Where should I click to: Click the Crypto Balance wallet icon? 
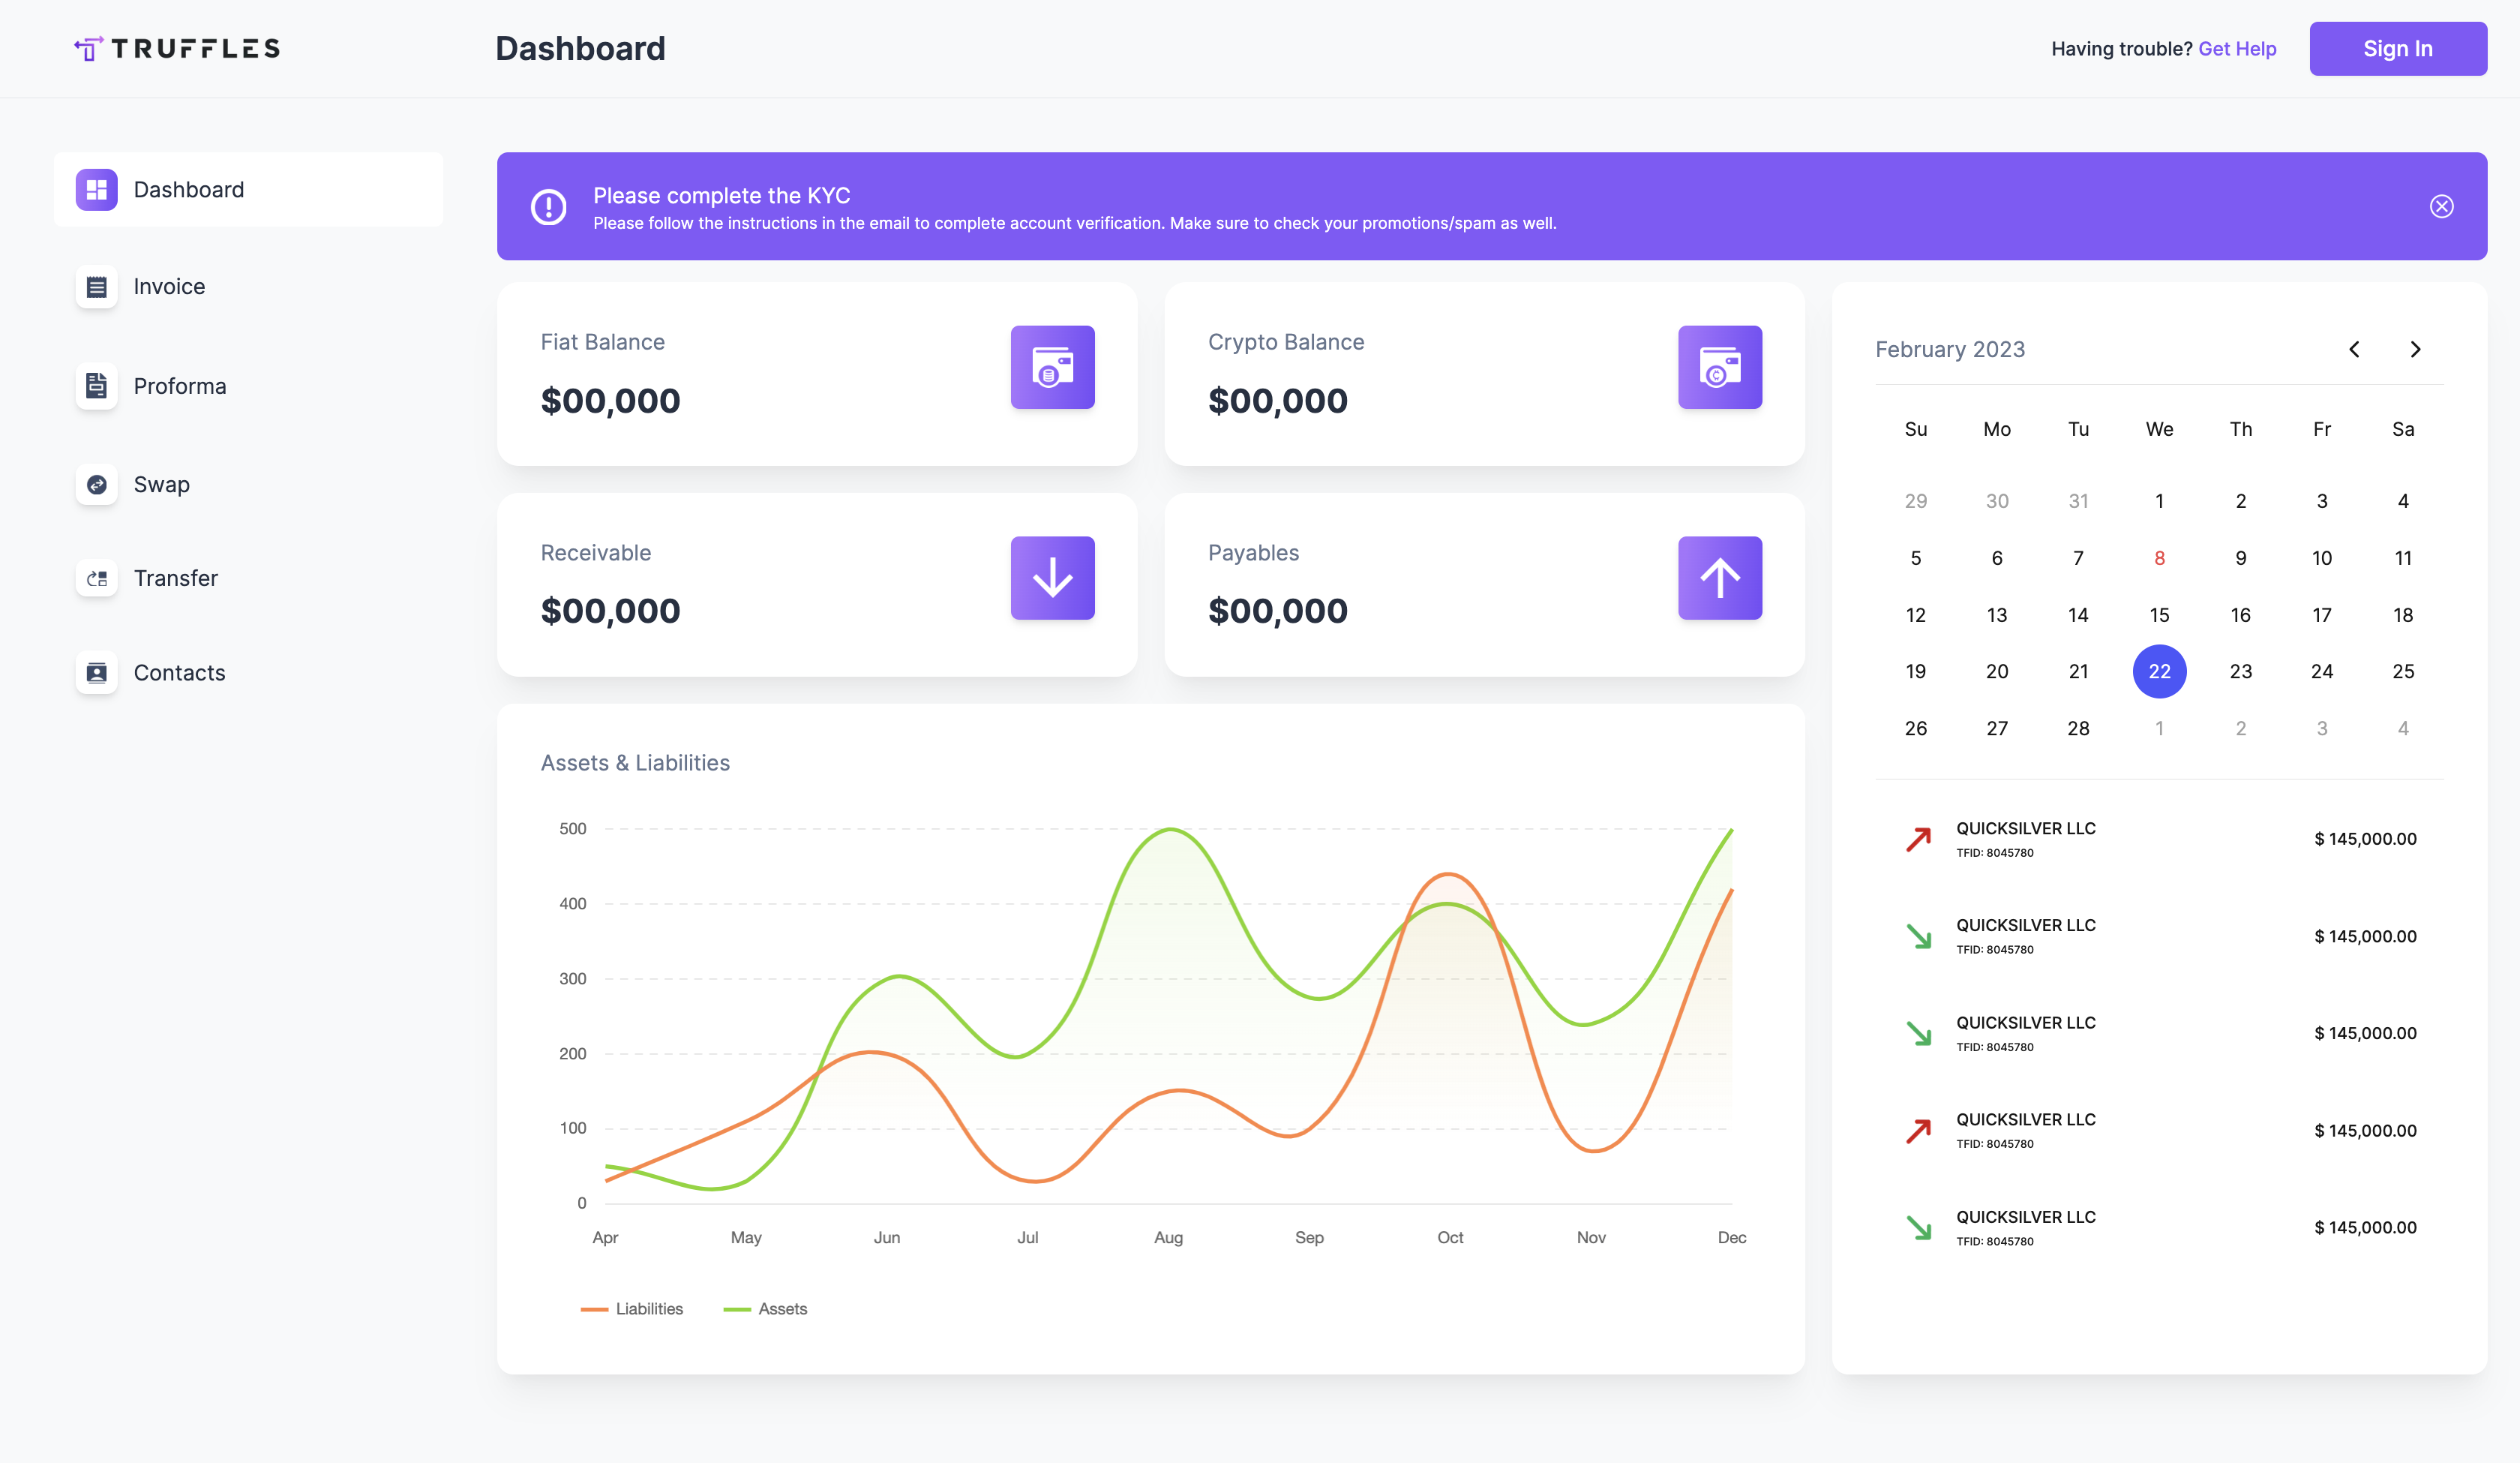click(1719, 368)
